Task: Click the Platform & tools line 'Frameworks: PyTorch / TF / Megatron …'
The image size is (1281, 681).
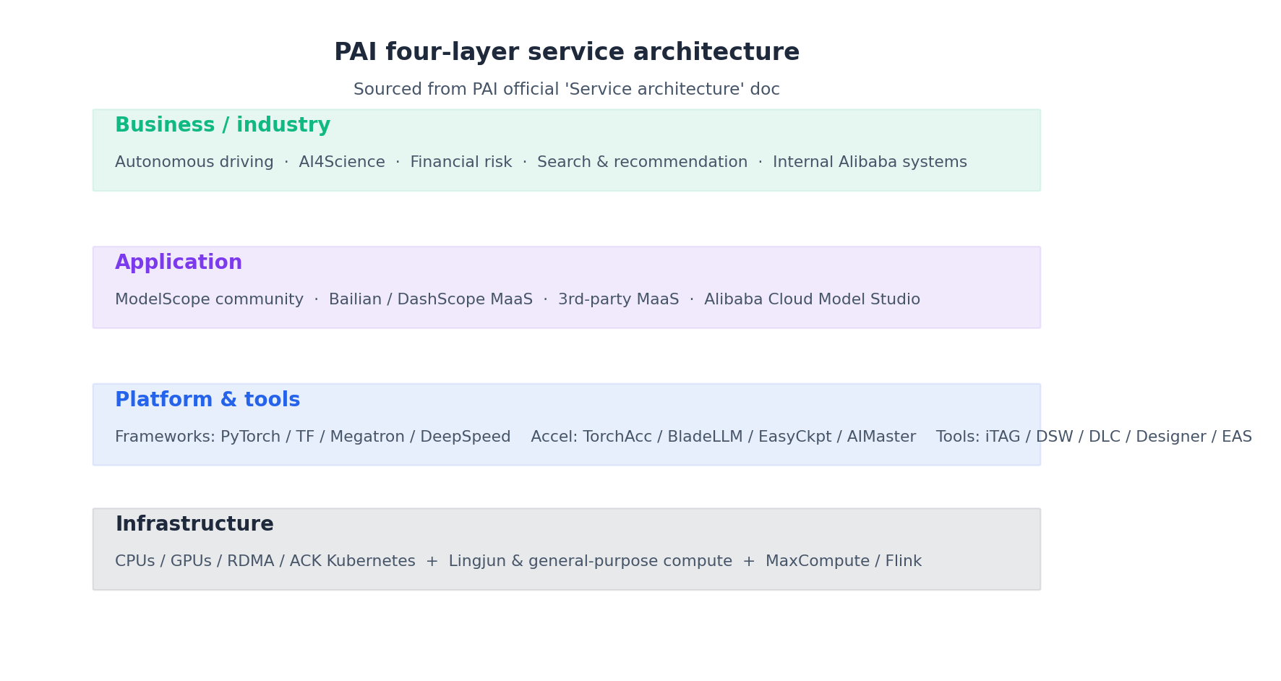Action: pos(683,437)
